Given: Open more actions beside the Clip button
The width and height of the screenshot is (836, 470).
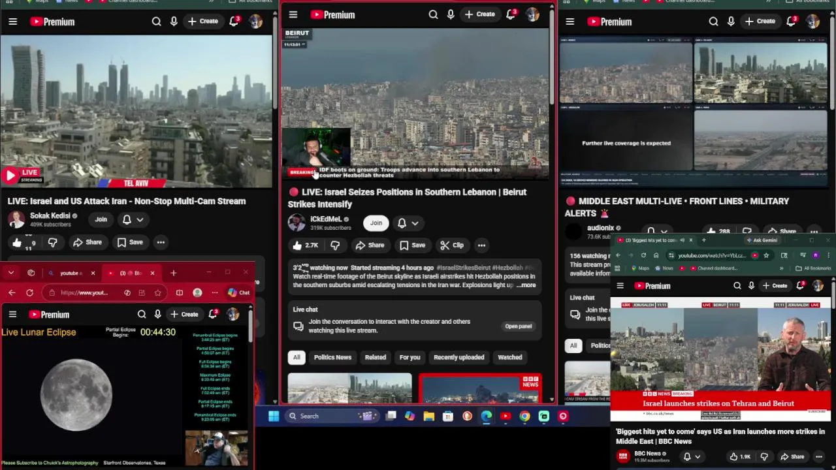Looking at the screenshot, I should [481, 245].
